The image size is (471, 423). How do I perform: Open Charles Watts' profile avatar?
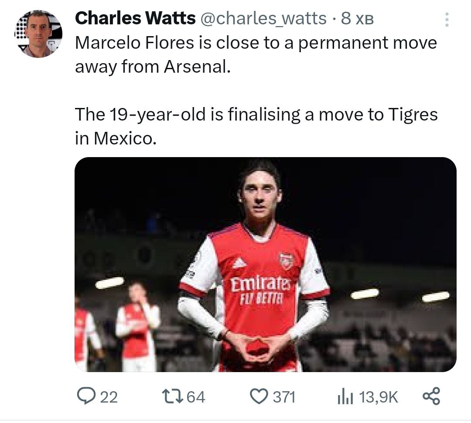[x=38, y=34]
